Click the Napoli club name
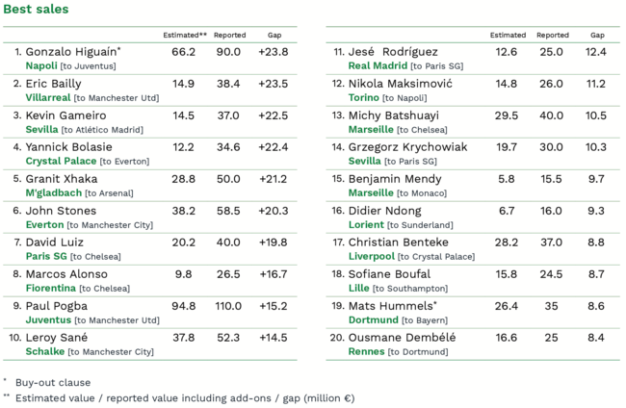Screen dimensions: 626x408 41,65
